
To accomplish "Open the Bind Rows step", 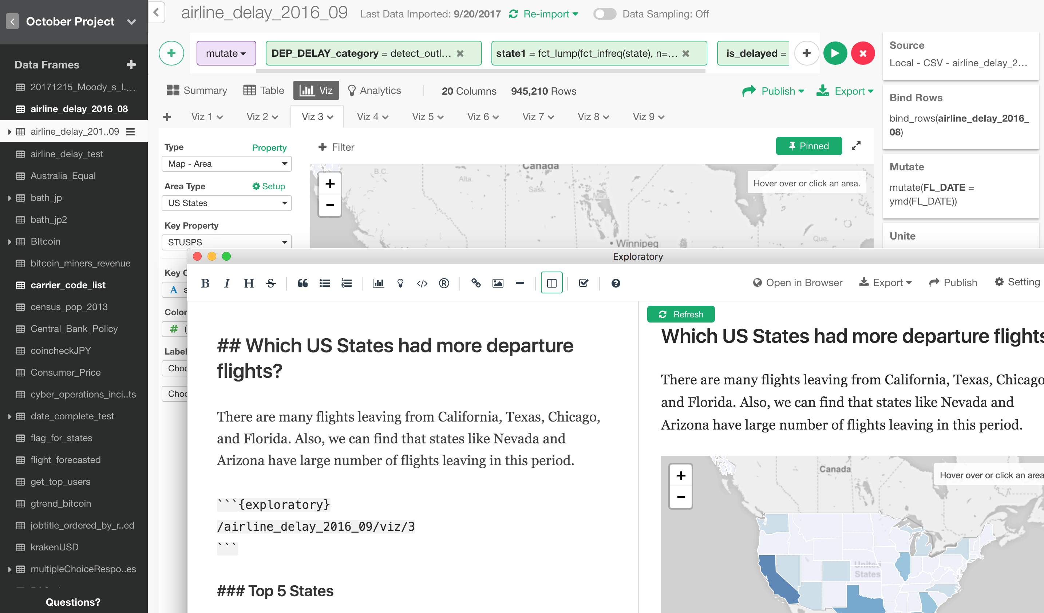I will pyautogui.click(x=960, y=116).
